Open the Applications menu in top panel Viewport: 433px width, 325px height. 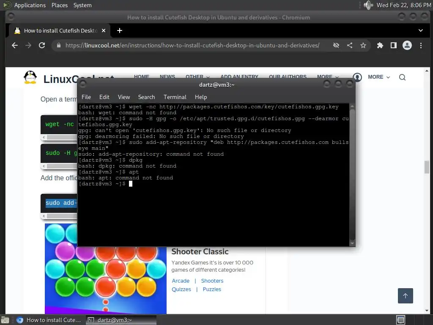tap(30, 5)
